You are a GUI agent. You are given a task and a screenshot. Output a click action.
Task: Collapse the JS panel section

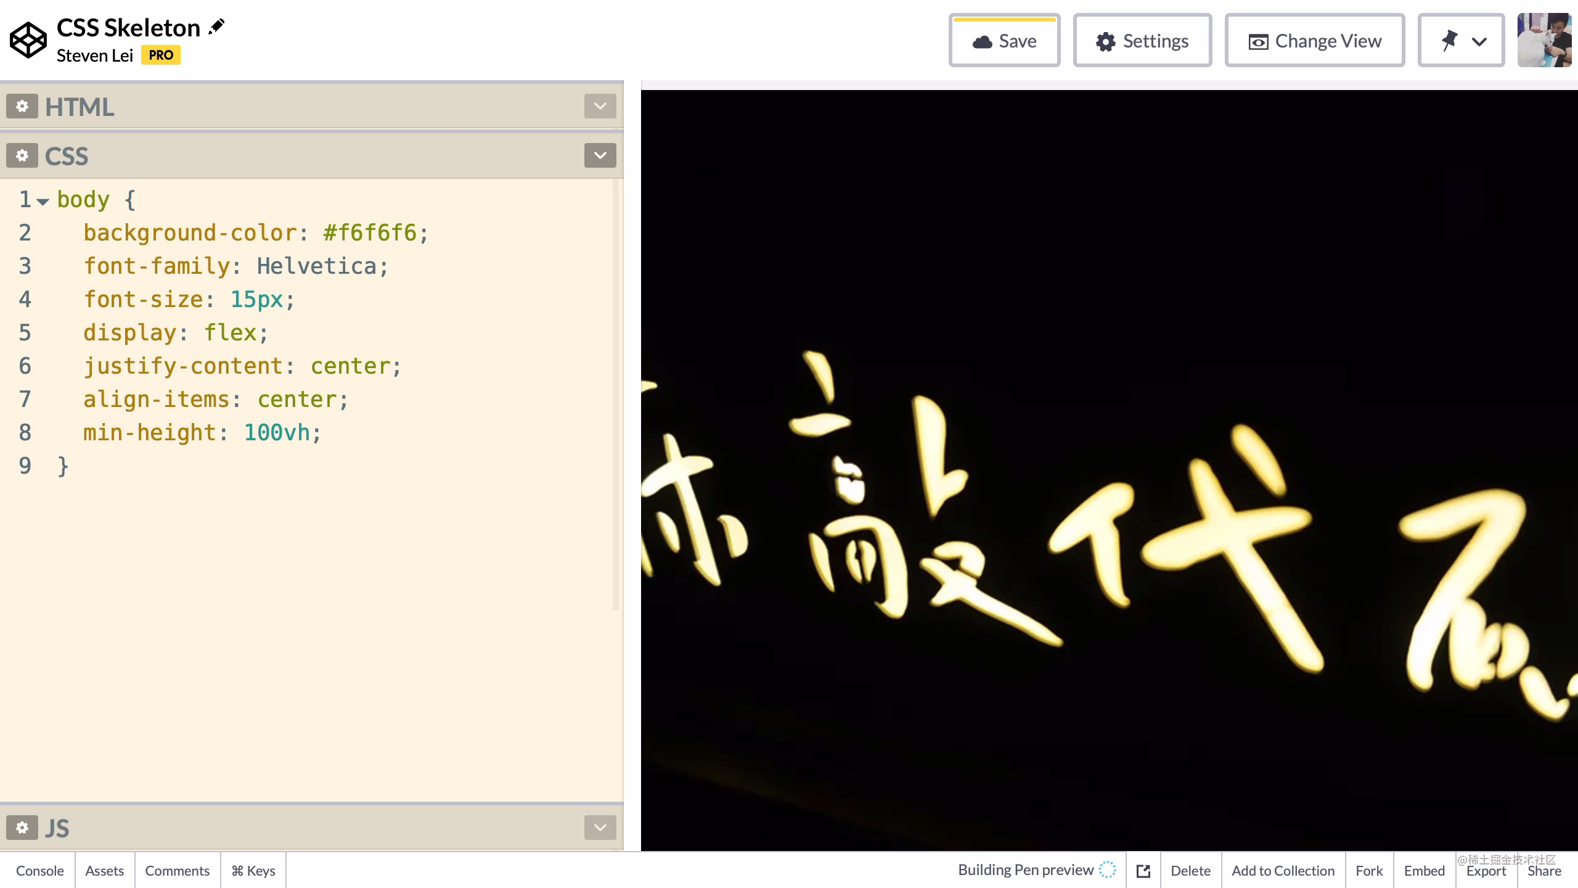tap(600, 828)
